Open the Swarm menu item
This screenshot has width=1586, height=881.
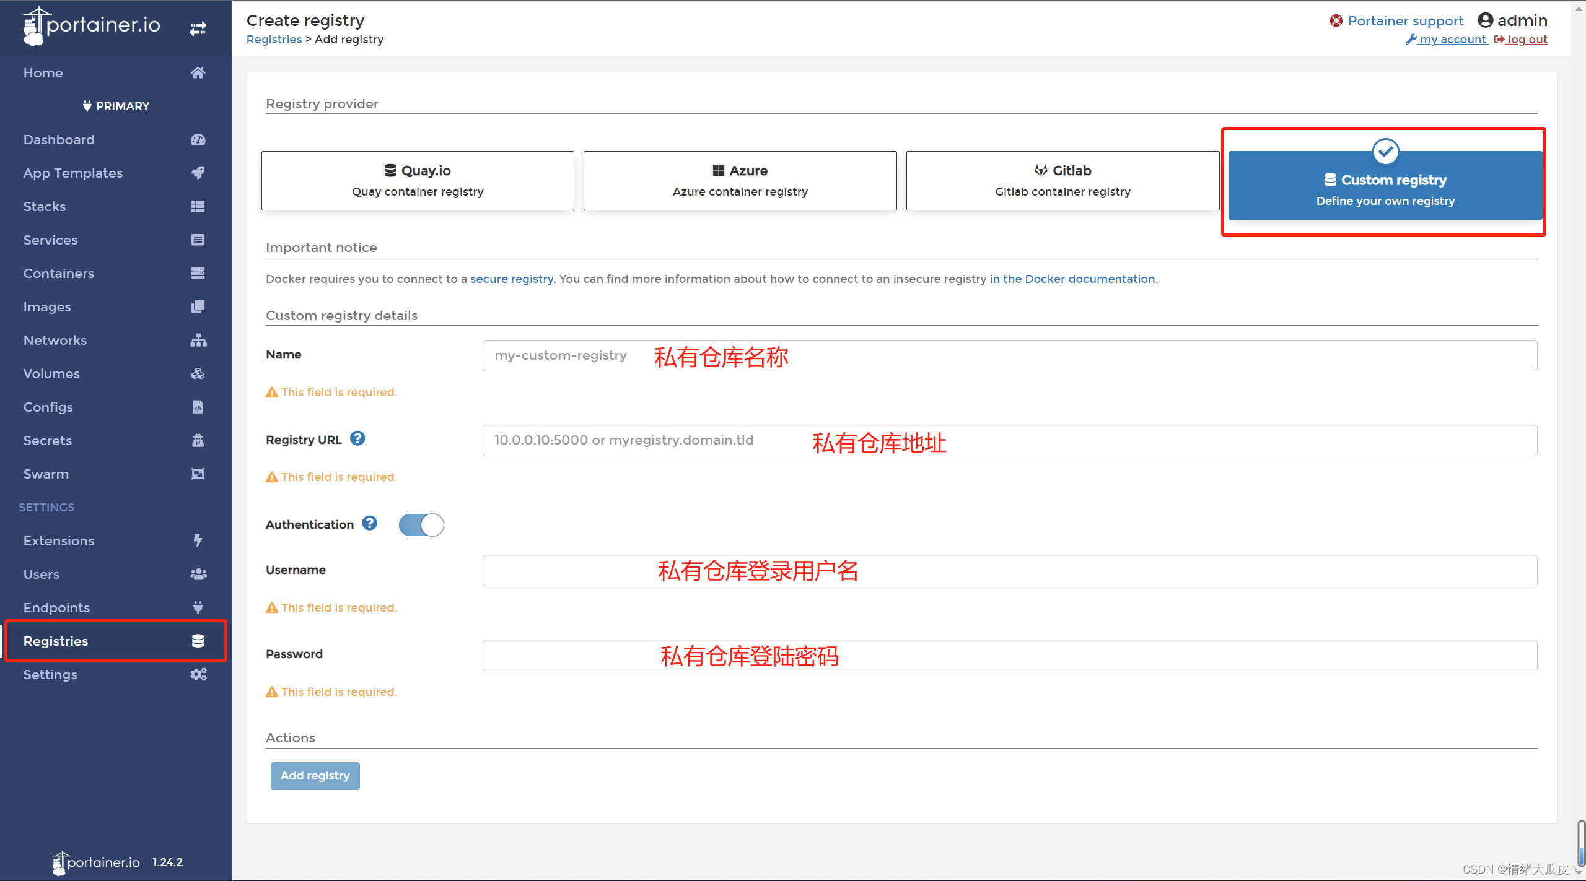point(115,474)
